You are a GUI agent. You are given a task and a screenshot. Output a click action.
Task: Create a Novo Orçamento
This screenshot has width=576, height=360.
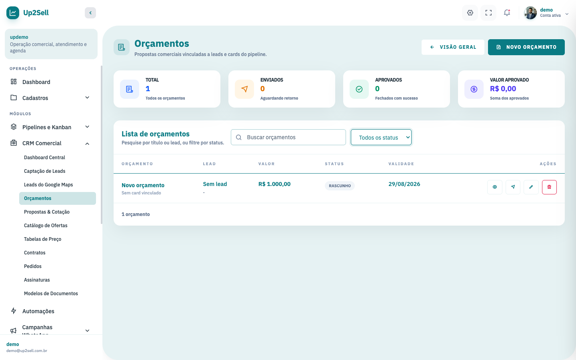(526, 47)
